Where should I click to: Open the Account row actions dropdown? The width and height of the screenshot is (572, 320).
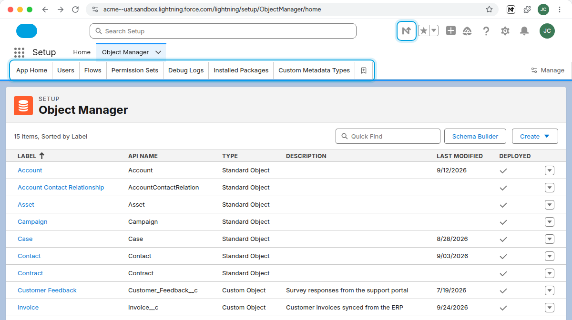(550, 170)
